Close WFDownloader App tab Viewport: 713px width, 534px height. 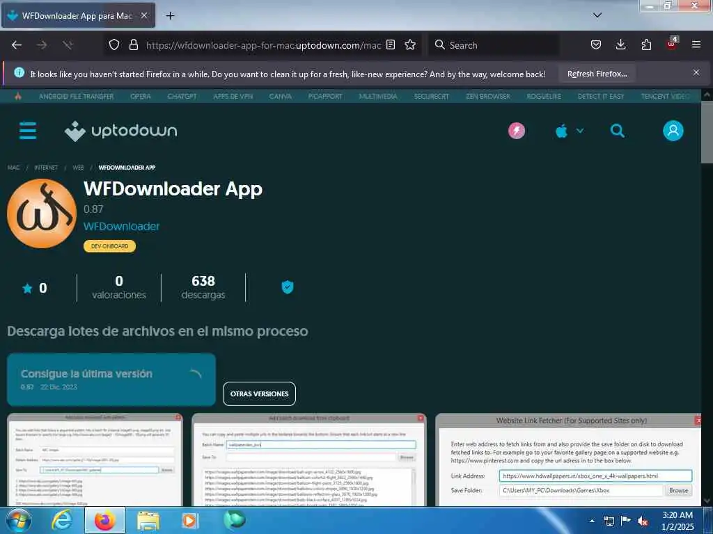(144, 15)
